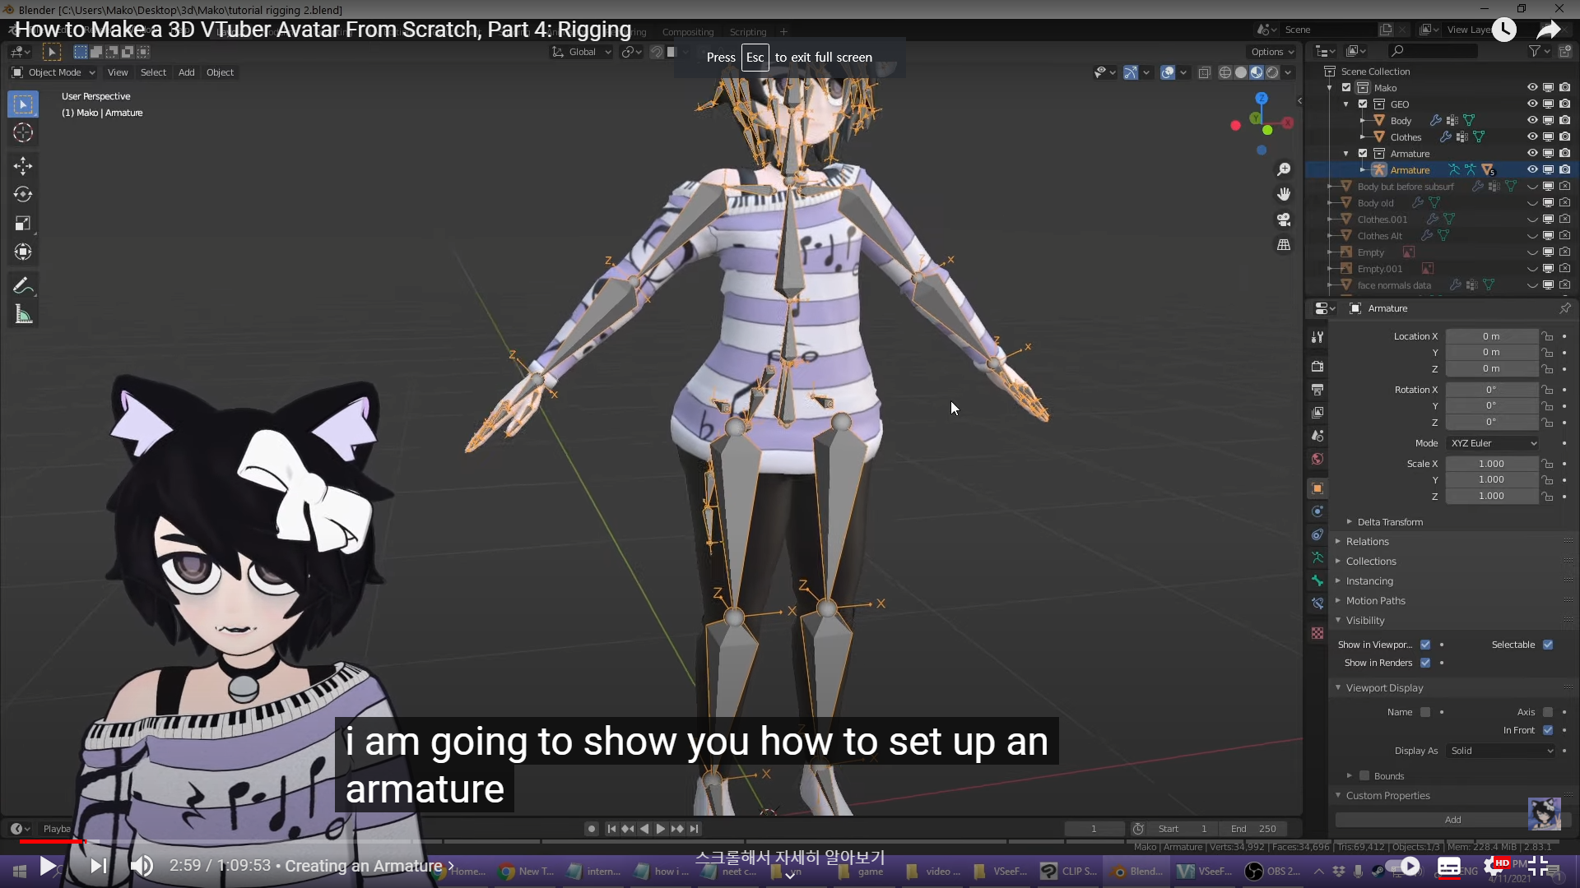The width and height of the screenshot is (1580, 888).
Task: Select the Move tool in toolbar
Action: coord(23,166)
